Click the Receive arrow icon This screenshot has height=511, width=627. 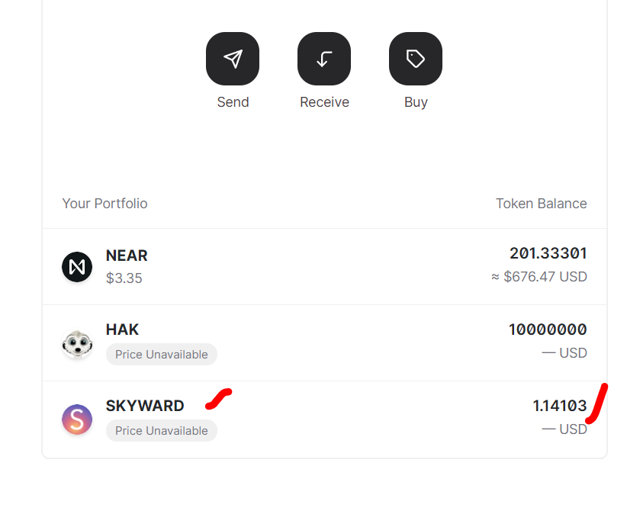click(324, 59)
